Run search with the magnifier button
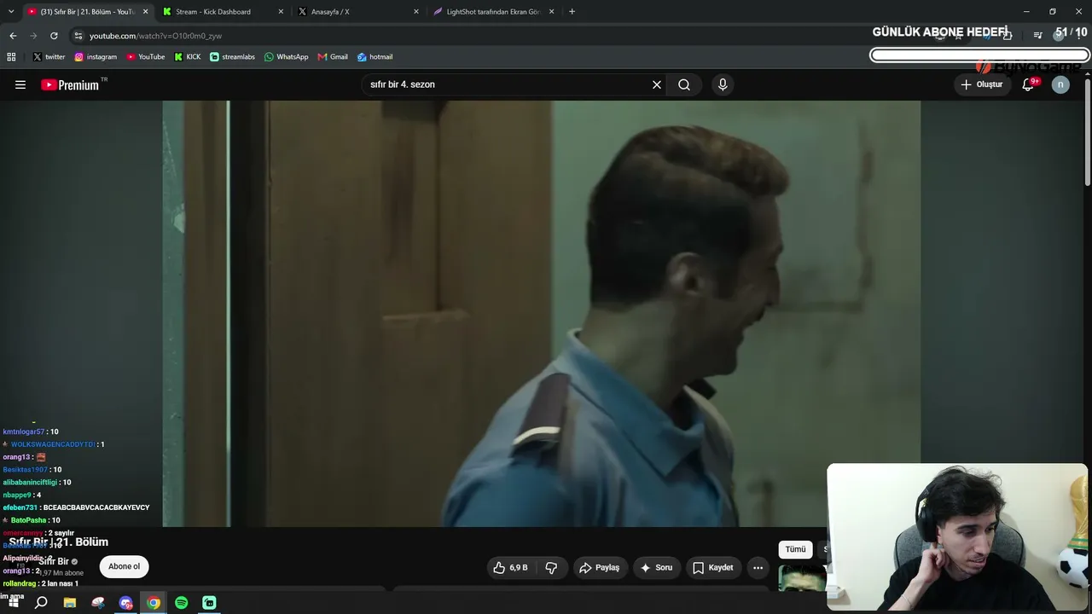 pyautogui.click(x=684, y=84)
